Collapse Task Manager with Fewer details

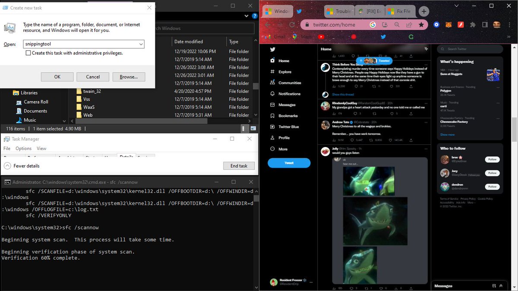tap(22, 166)
